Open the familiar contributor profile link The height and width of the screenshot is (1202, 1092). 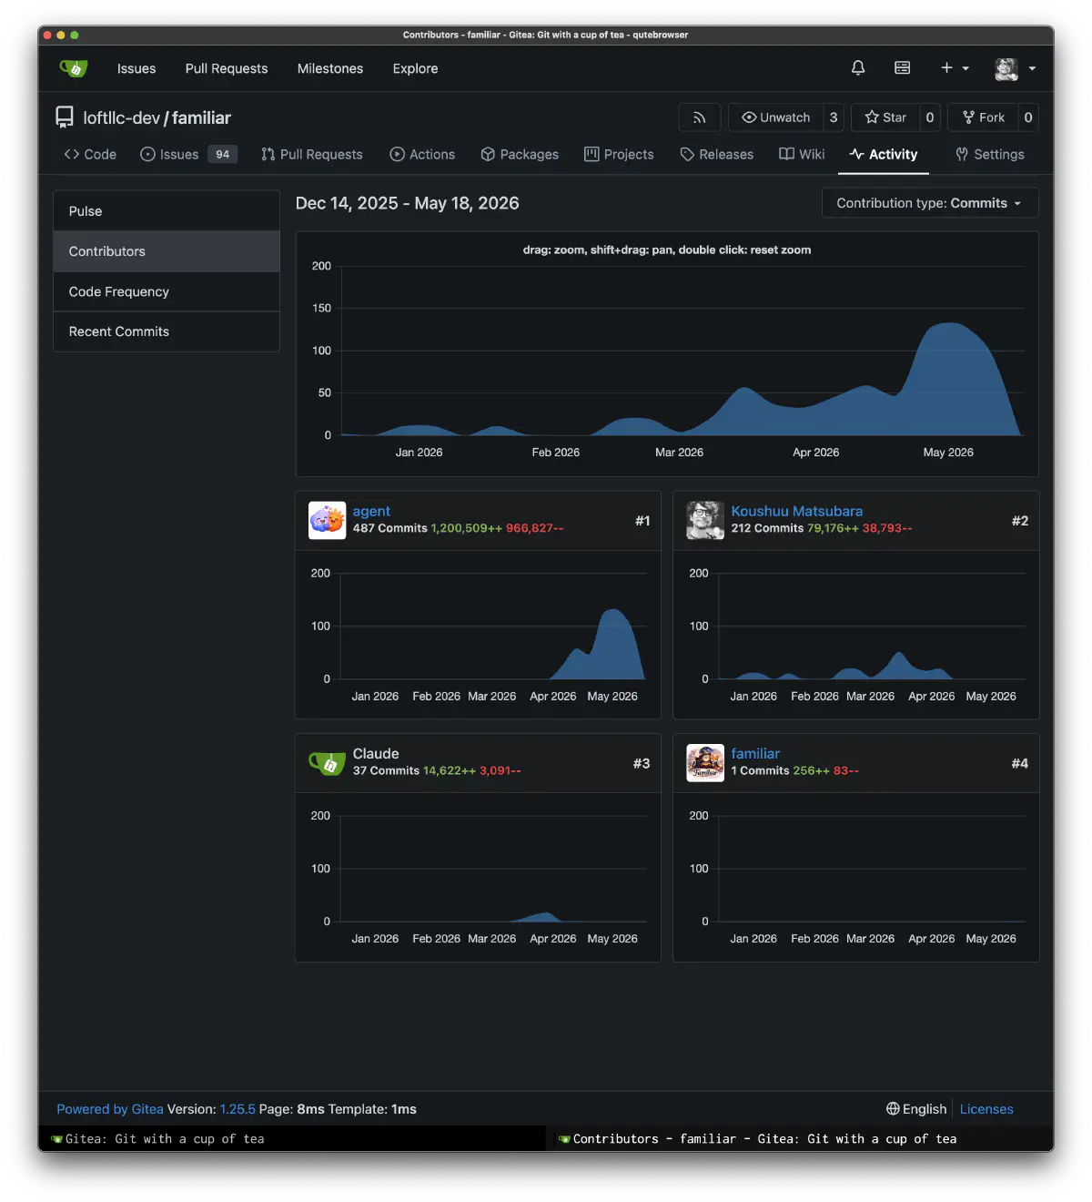(755, 754)
